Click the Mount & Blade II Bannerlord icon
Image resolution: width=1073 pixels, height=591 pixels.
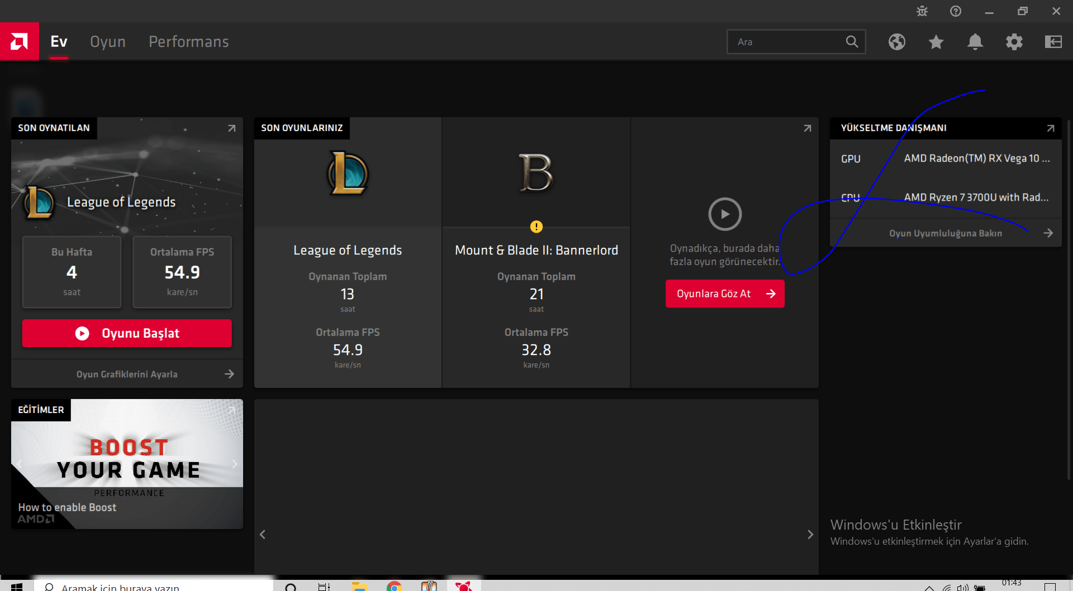[x=536, y=173]
